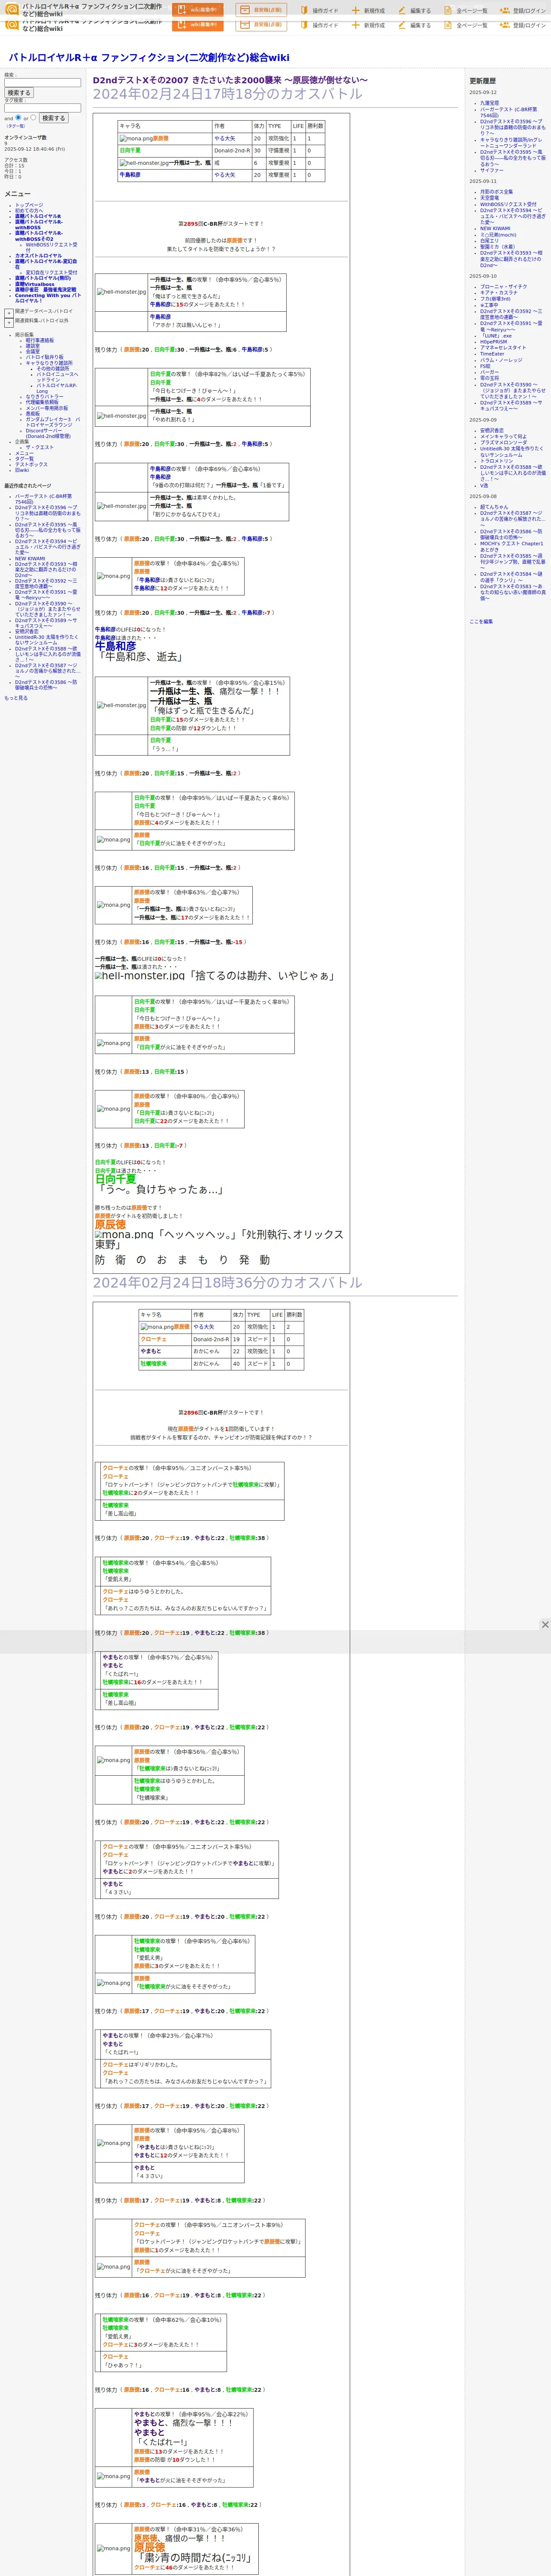
Task: Open TimeEater in 更新履歴
Action: click(492, 354)
